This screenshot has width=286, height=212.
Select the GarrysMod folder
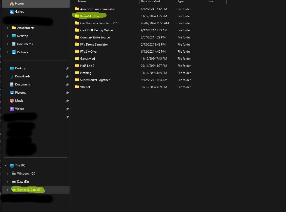(x=88, y=59)
